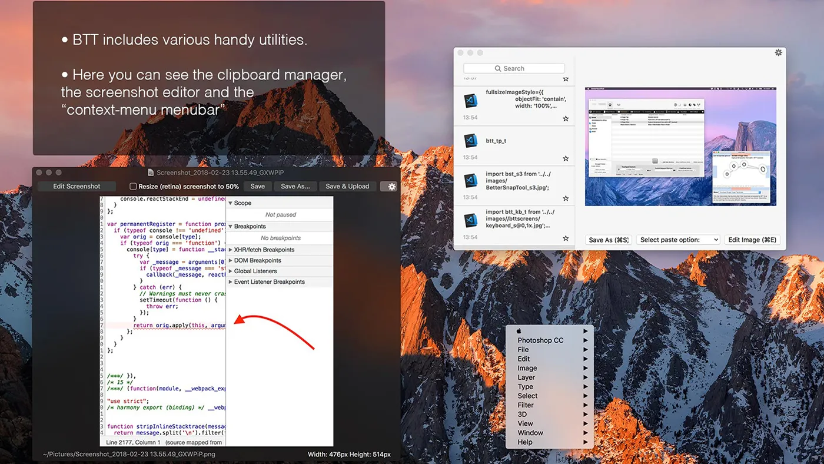The image size is (824, 464).
Task: Open the screenshot editor gear settings
Action: pyautogui.click(x=388, y=187)
